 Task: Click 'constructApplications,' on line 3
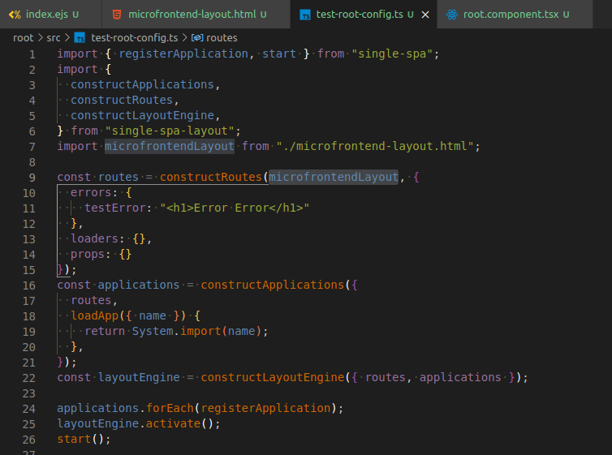click(x=145, y=84)
